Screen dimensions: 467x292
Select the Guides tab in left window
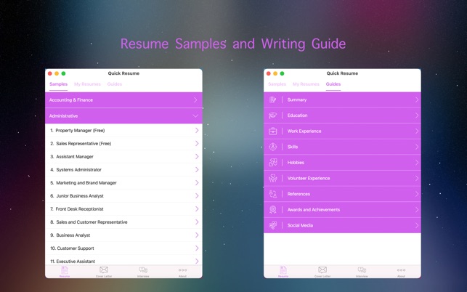click(115, 84)
